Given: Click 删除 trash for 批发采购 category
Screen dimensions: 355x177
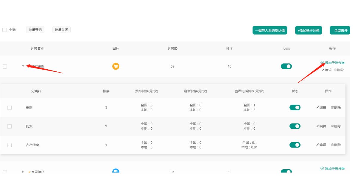Looking at the screenshot, I should click(339, 70).
